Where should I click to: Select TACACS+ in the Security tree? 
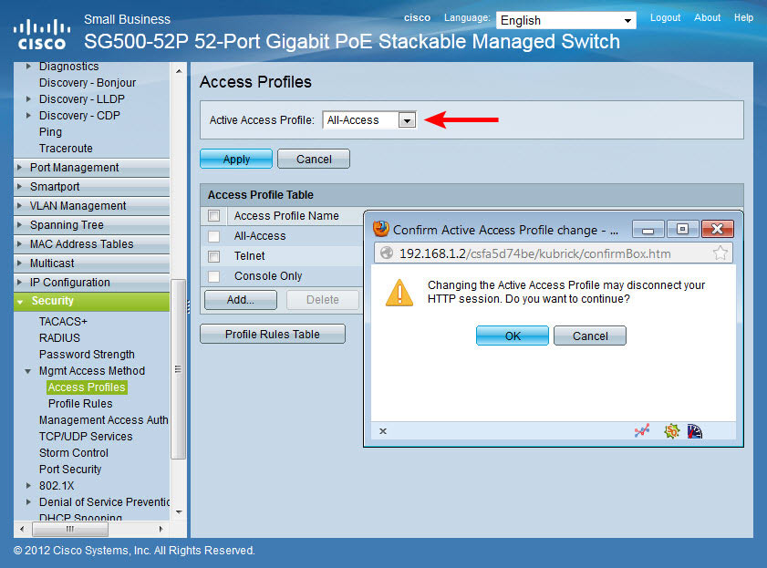point(63,321)
